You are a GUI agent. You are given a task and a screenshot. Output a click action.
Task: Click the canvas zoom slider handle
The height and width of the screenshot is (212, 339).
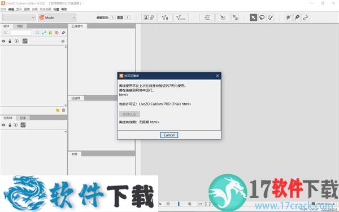tap(179, 204)
